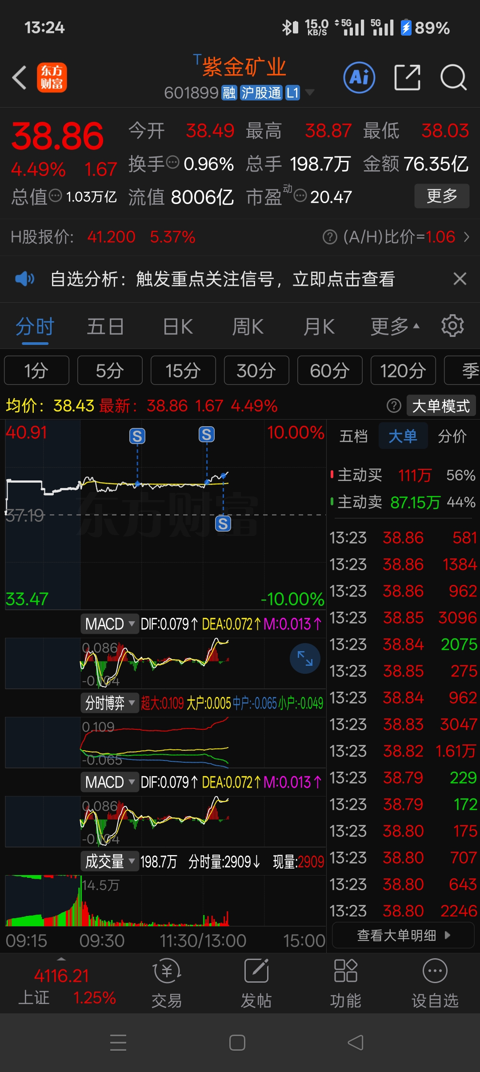Viewport: 480px width, 1072px height.
Task: Dismiss the 自选分析 banner
Action: (x=460, y=279)
